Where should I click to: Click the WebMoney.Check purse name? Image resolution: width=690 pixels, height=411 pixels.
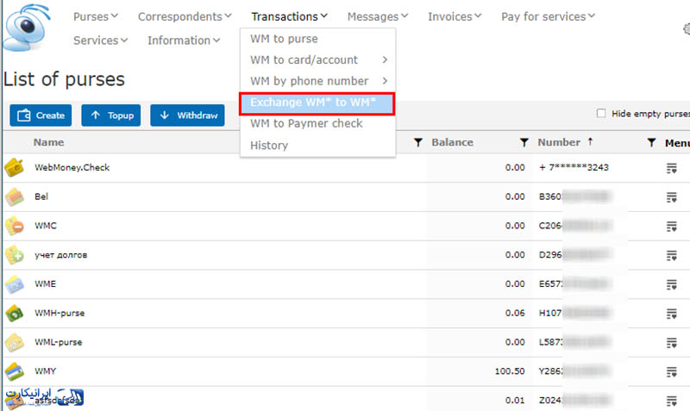72,167
